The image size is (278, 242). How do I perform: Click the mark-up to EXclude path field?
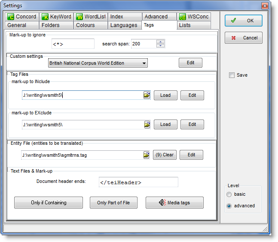[83, 125]
